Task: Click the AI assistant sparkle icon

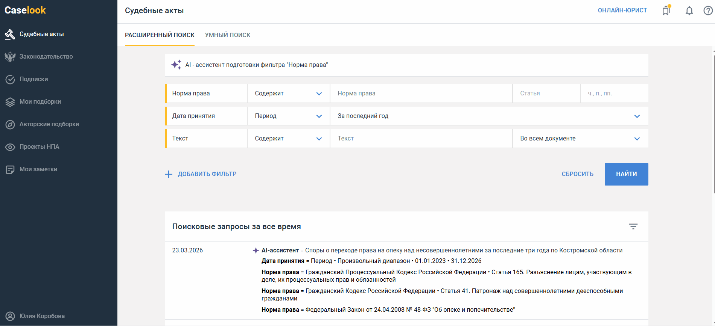Action: 176,65
